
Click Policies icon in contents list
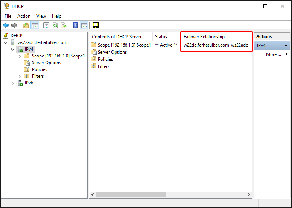pos(94,59)
